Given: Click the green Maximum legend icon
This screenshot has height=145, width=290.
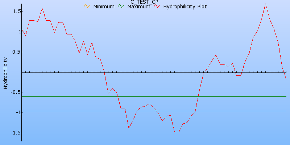Looking at the screenshot, I should pos(121,7).
